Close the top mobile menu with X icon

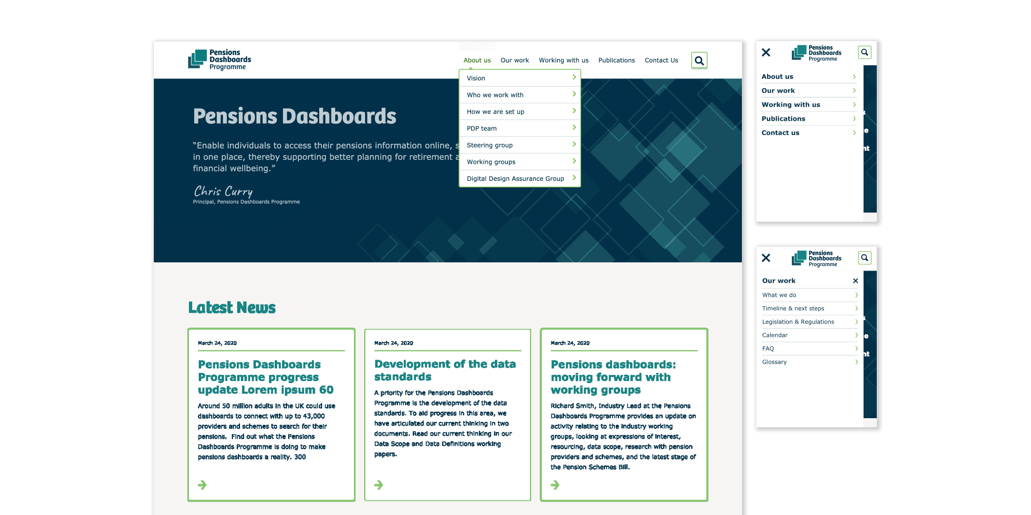pos(766,52)
